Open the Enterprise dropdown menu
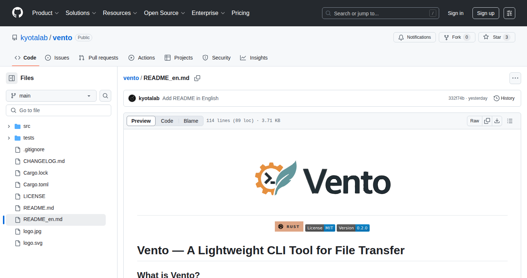The image size is (527, 278). 208,13
